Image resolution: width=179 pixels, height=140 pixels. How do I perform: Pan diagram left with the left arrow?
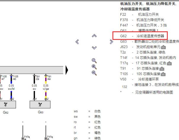pos(77,42)
